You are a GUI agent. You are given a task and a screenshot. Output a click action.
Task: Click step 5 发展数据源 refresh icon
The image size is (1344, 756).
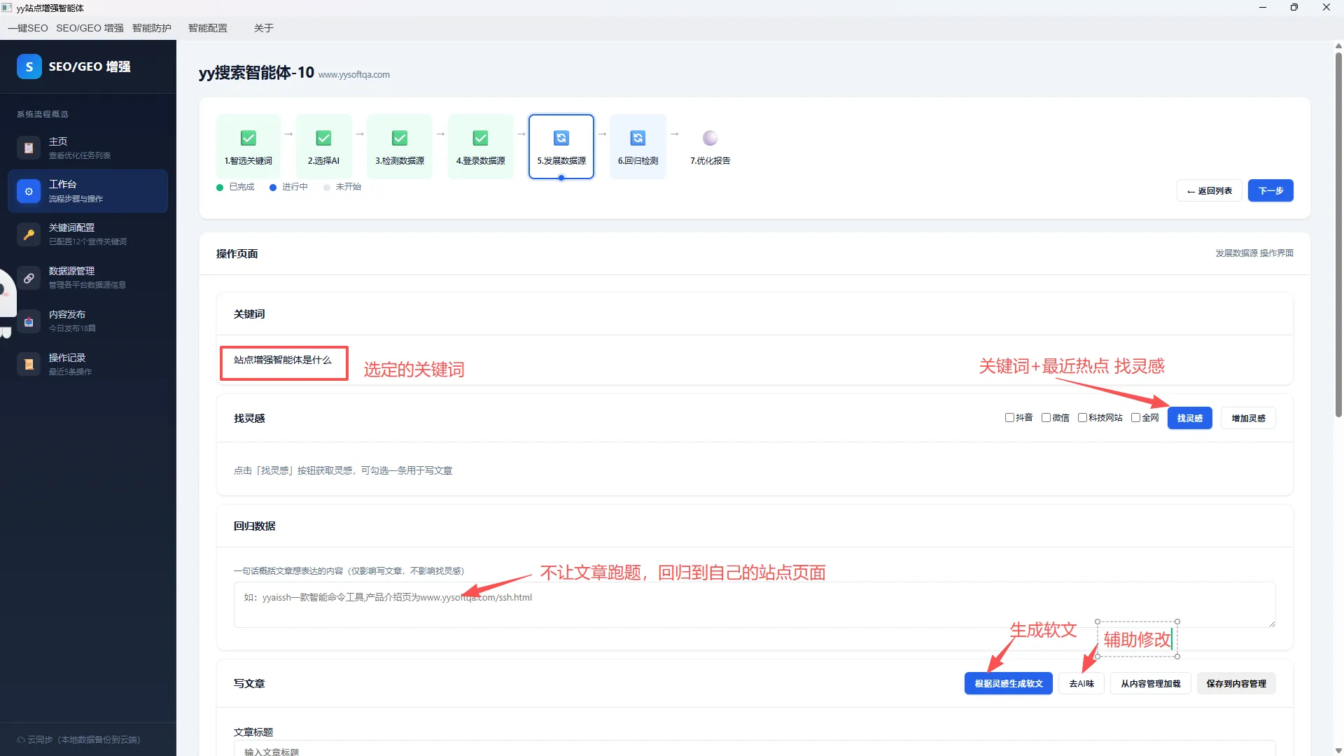pyautogui.click(x=561, y=138)
